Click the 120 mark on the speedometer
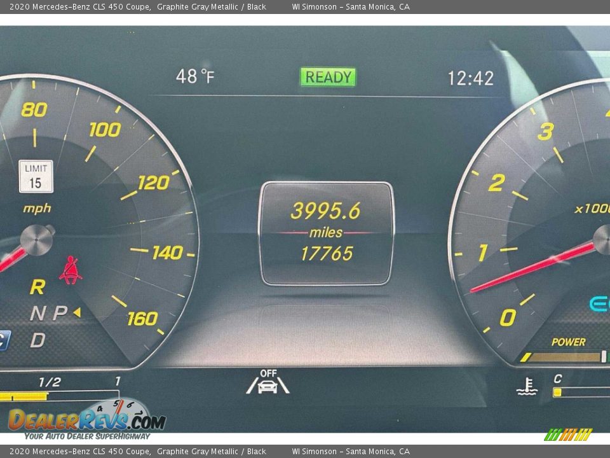The width and height of the screenshot is (610, 458). coord(154,183)
